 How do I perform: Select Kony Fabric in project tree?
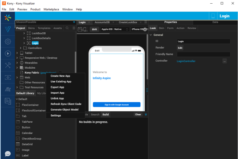click(32, 73)
